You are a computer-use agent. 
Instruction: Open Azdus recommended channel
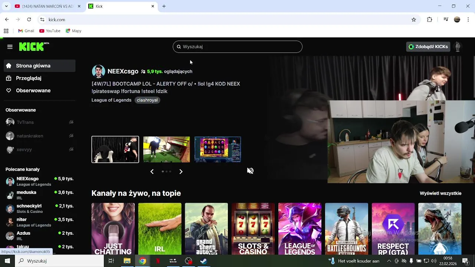40,236
